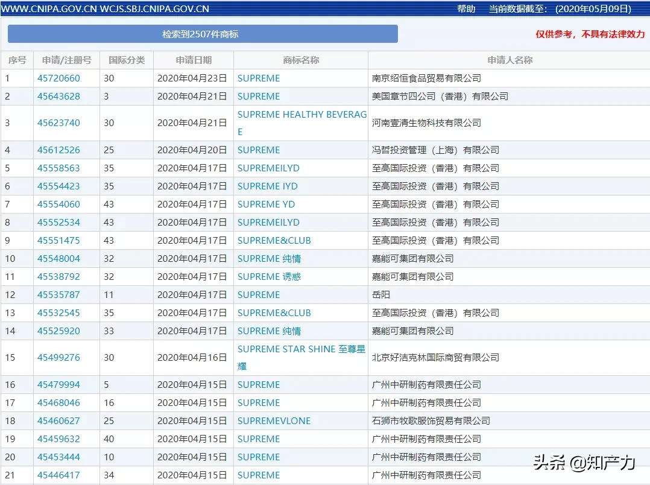This screenshot has height=485, width=650.
Task: Open registration number 45548004
Action: pyautogui.click(x=58, y=258)
